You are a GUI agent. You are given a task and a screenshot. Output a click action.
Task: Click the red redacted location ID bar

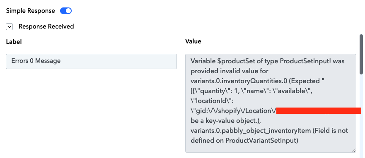coord(319,110)
